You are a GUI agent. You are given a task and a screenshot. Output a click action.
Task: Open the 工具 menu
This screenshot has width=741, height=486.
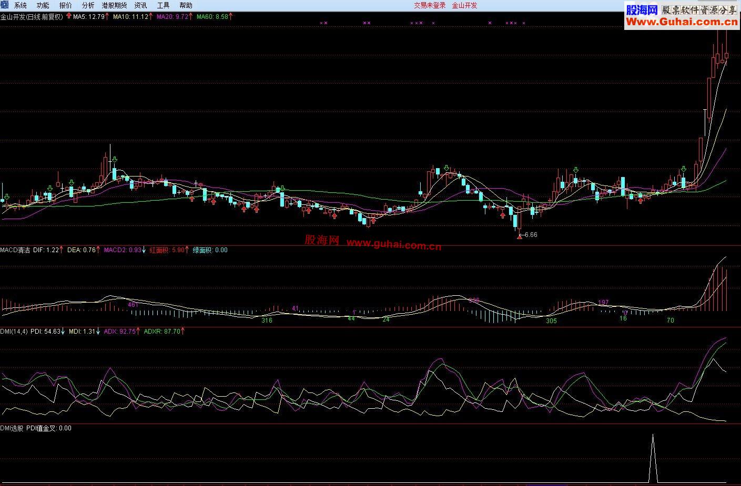click(164, 5)
